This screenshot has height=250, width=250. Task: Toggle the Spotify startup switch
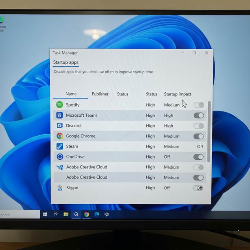tap(199, 105)
